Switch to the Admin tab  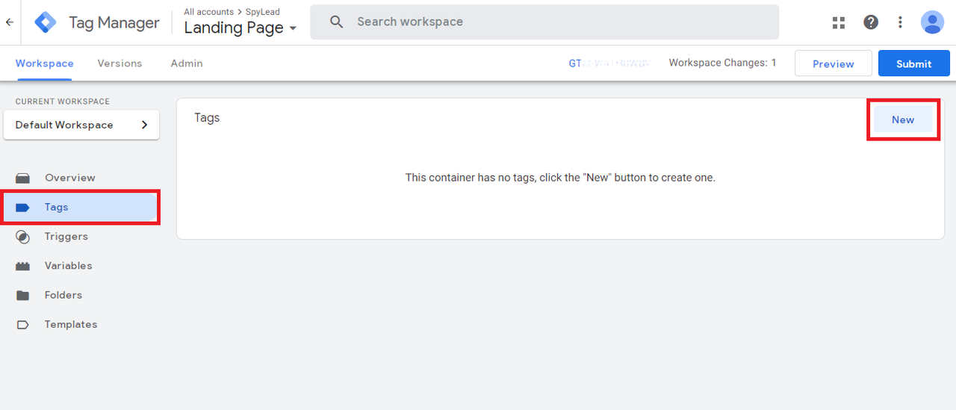(x=187, y=63)
